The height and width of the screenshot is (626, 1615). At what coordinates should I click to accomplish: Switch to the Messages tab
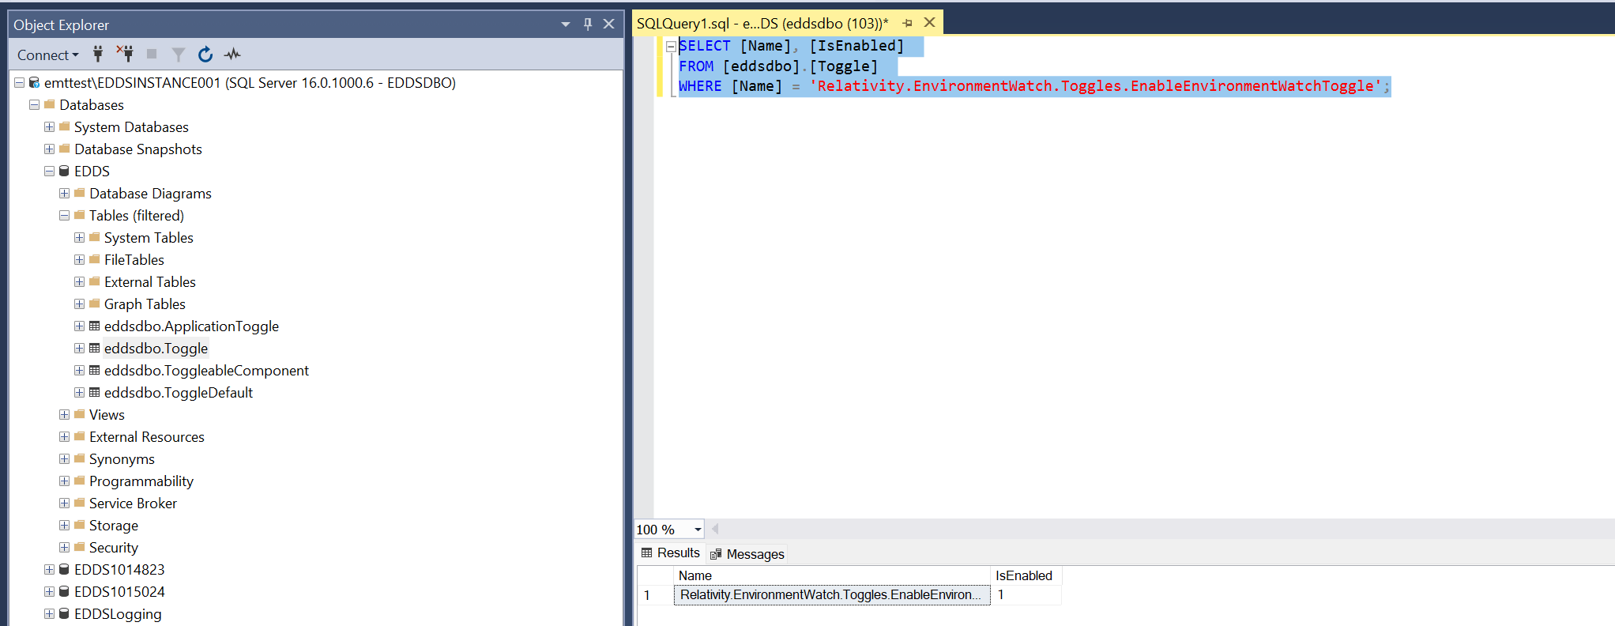747,554
